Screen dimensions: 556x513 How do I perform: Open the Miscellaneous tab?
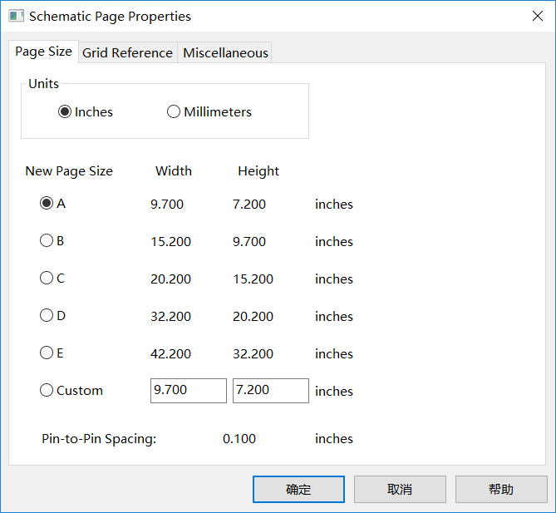pyautogui.click(x=225, y=52)
